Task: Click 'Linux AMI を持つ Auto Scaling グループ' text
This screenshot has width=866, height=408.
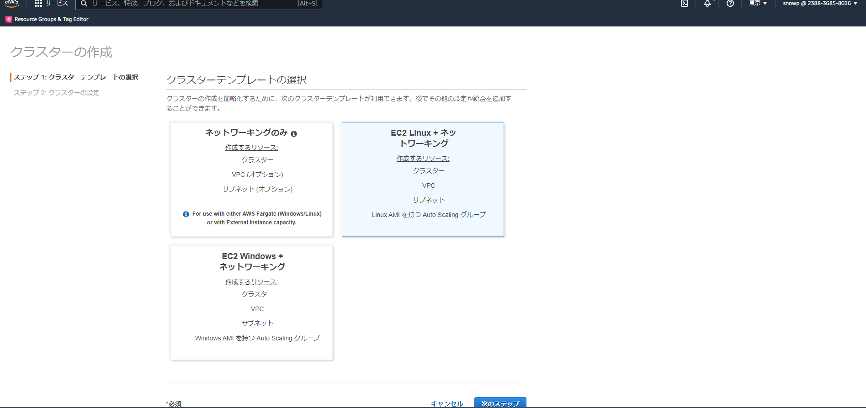Action: point(429,215)
